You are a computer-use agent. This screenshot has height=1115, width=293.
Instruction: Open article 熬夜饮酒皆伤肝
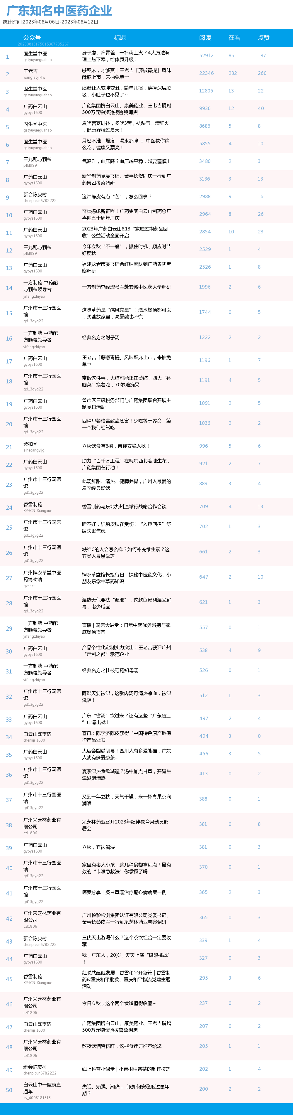121,1046
